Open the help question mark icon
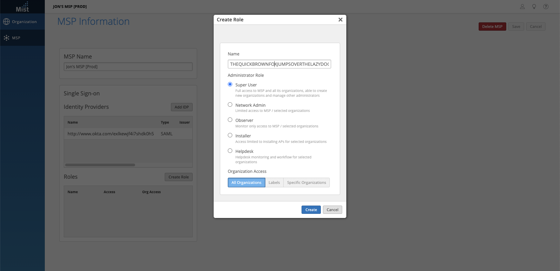 [546, 7]
